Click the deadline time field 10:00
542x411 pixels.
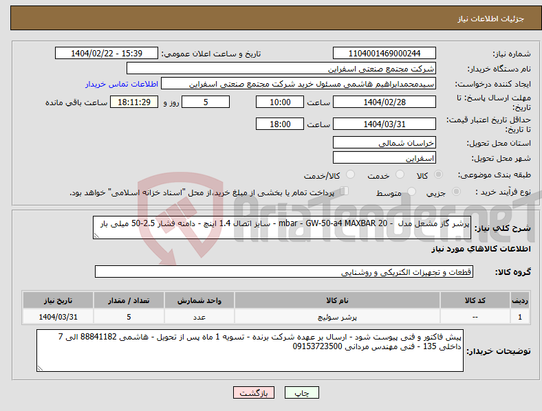280,102
